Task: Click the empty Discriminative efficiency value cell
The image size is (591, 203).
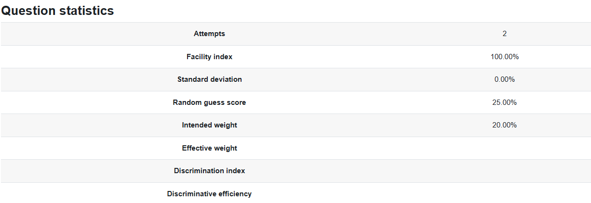Action: click(x=504, y=194)
